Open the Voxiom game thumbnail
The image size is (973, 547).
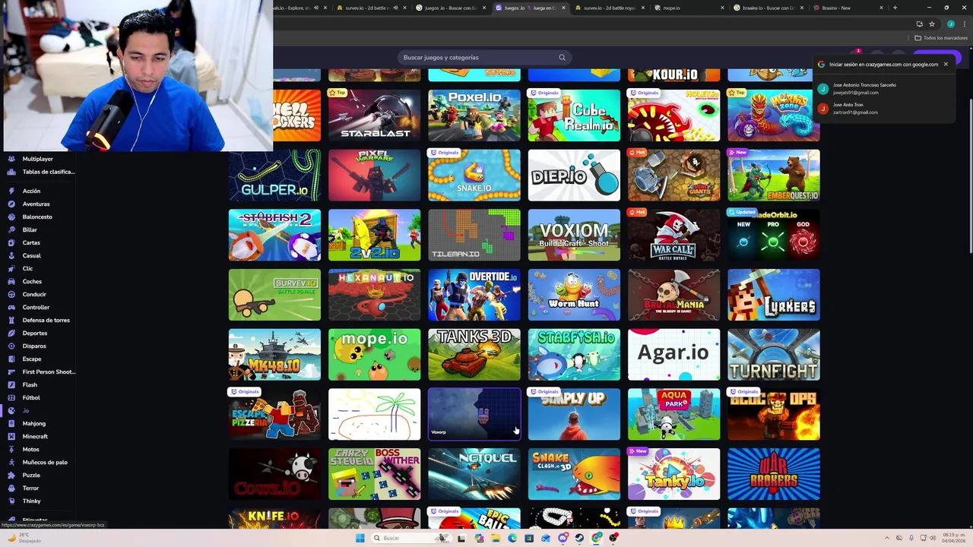tap(574, 235)
